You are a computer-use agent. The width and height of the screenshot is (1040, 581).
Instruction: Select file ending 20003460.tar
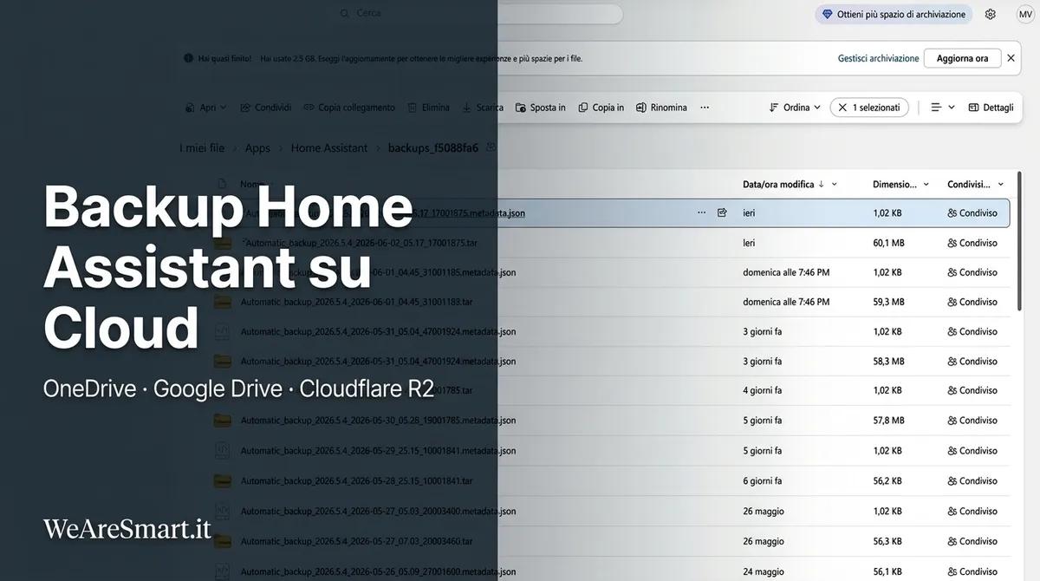click(356, 541)
